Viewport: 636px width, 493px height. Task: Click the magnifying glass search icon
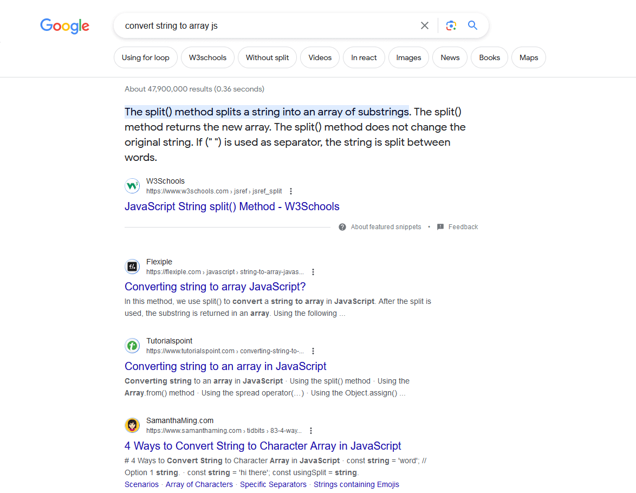tap(472, 25)
